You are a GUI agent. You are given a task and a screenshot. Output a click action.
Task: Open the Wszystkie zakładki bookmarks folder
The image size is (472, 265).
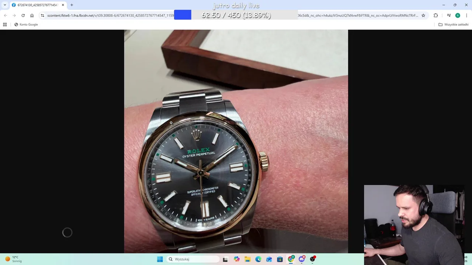click(454, 25)
